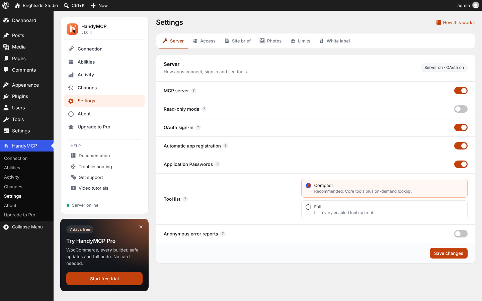Open the WordPress logo menu
This screenshot has width=482, height=301.
(6, 5)
